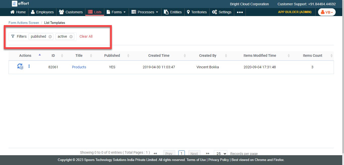Image resolution: width=344 pixels, height=165 pixels.
Task: Click the page 1 pagination button
Action: click(x=181, y=153)
